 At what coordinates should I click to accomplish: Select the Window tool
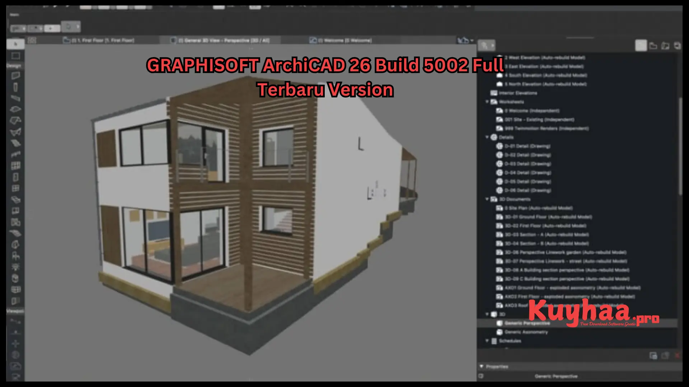coord(15,188)
